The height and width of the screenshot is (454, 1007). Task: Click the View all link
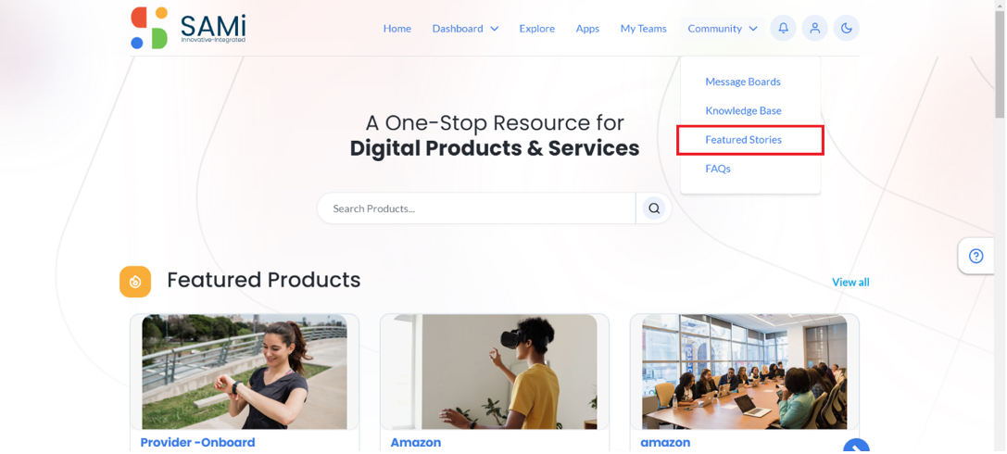pos(850,282)
